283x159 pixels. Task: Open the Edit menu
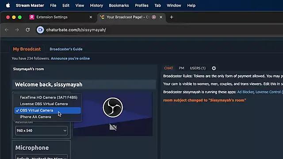[x=66, y=5]
